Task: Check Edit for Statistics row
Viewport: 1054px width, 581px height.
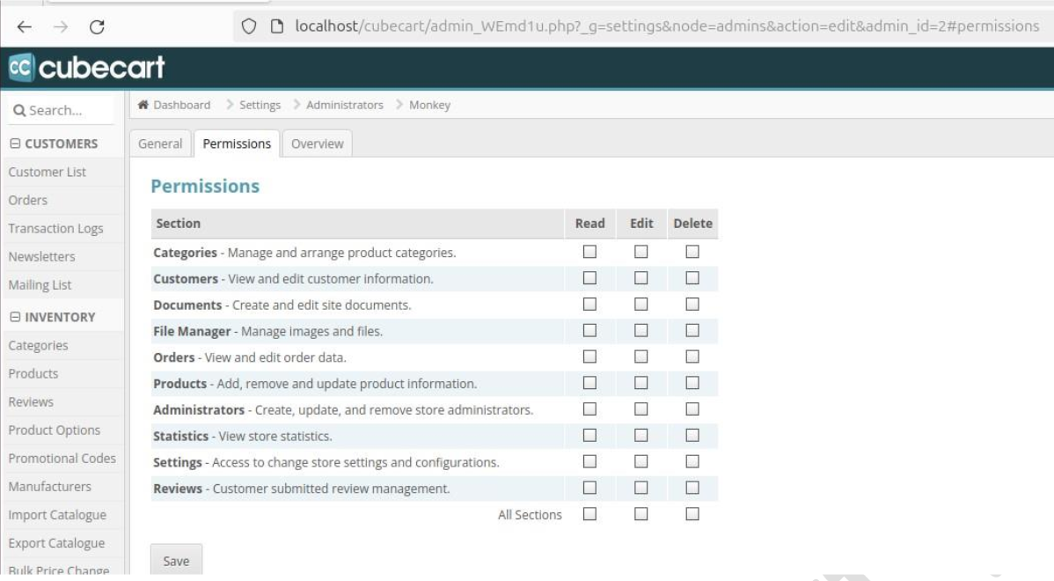Action: click(641, 435)
